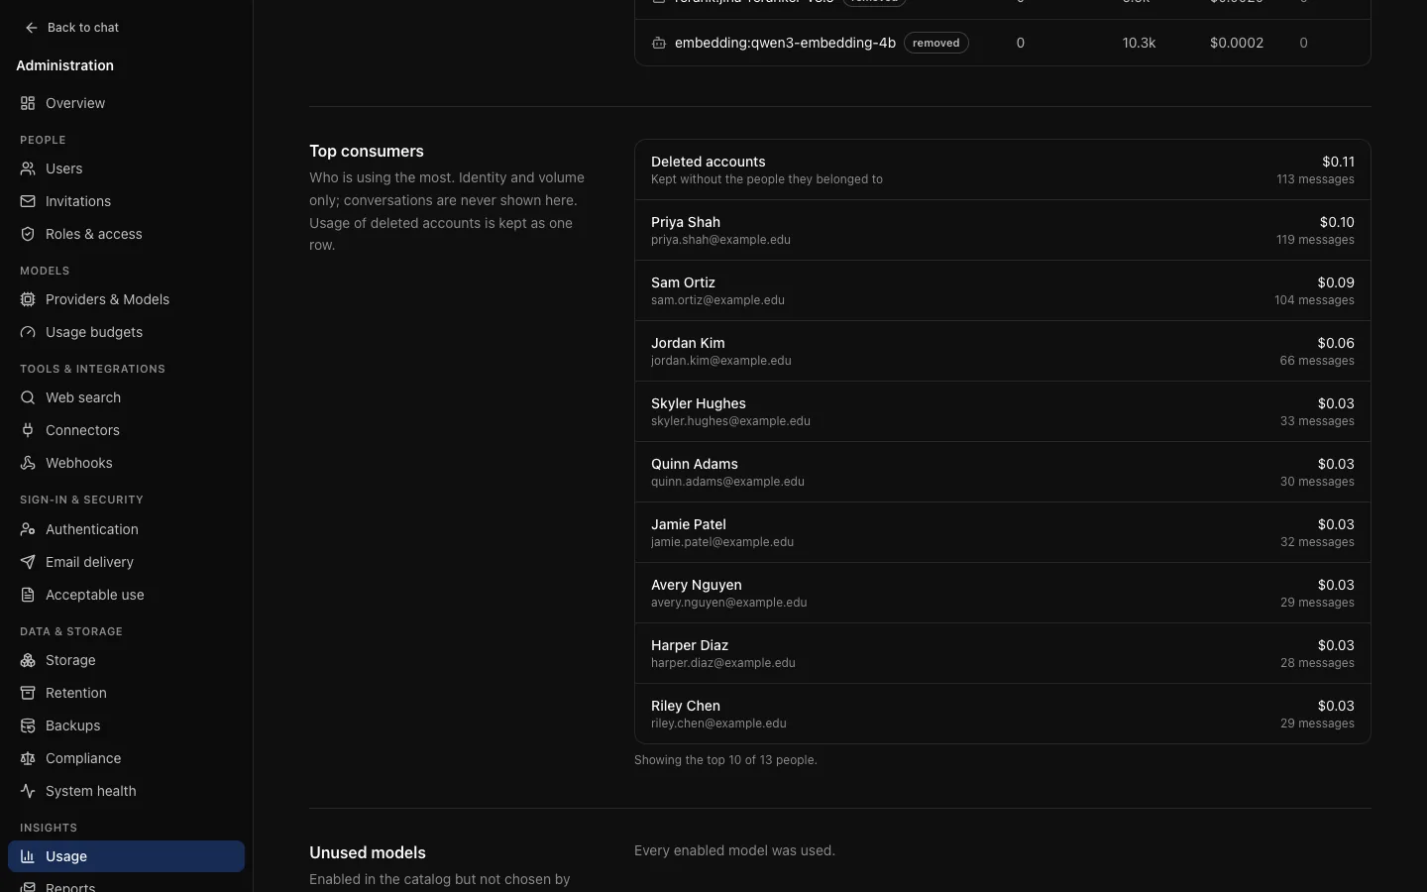The width and height of the screenshot is (1427, 892).
Task: Select the Deleted accounts row title
Action: click(x=709, y=162)
